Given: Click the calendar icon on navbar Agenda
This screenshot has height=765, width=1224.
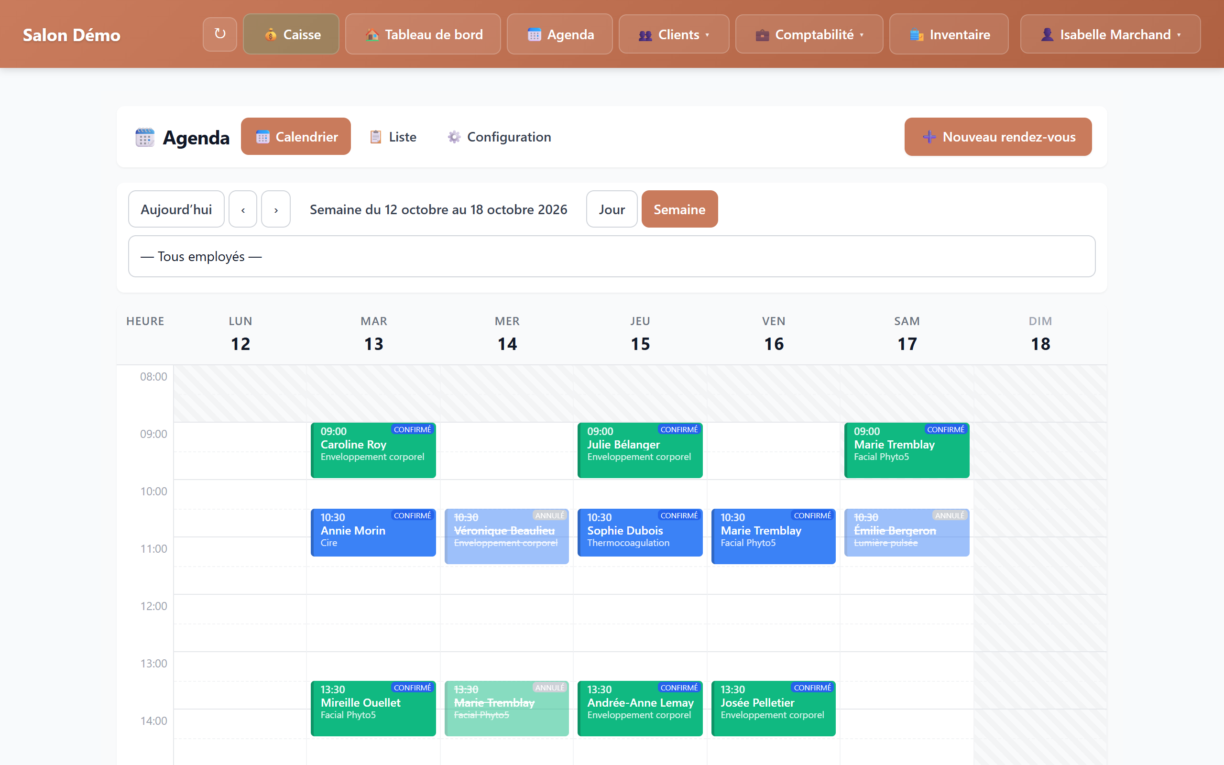Looking at the screenshot, I should coord(534,34).
